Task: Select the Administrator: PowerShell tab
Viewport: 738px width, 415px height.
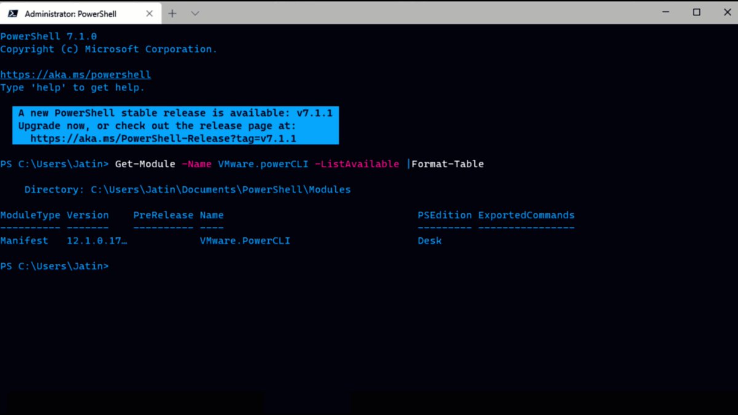Action: (81, 13)
